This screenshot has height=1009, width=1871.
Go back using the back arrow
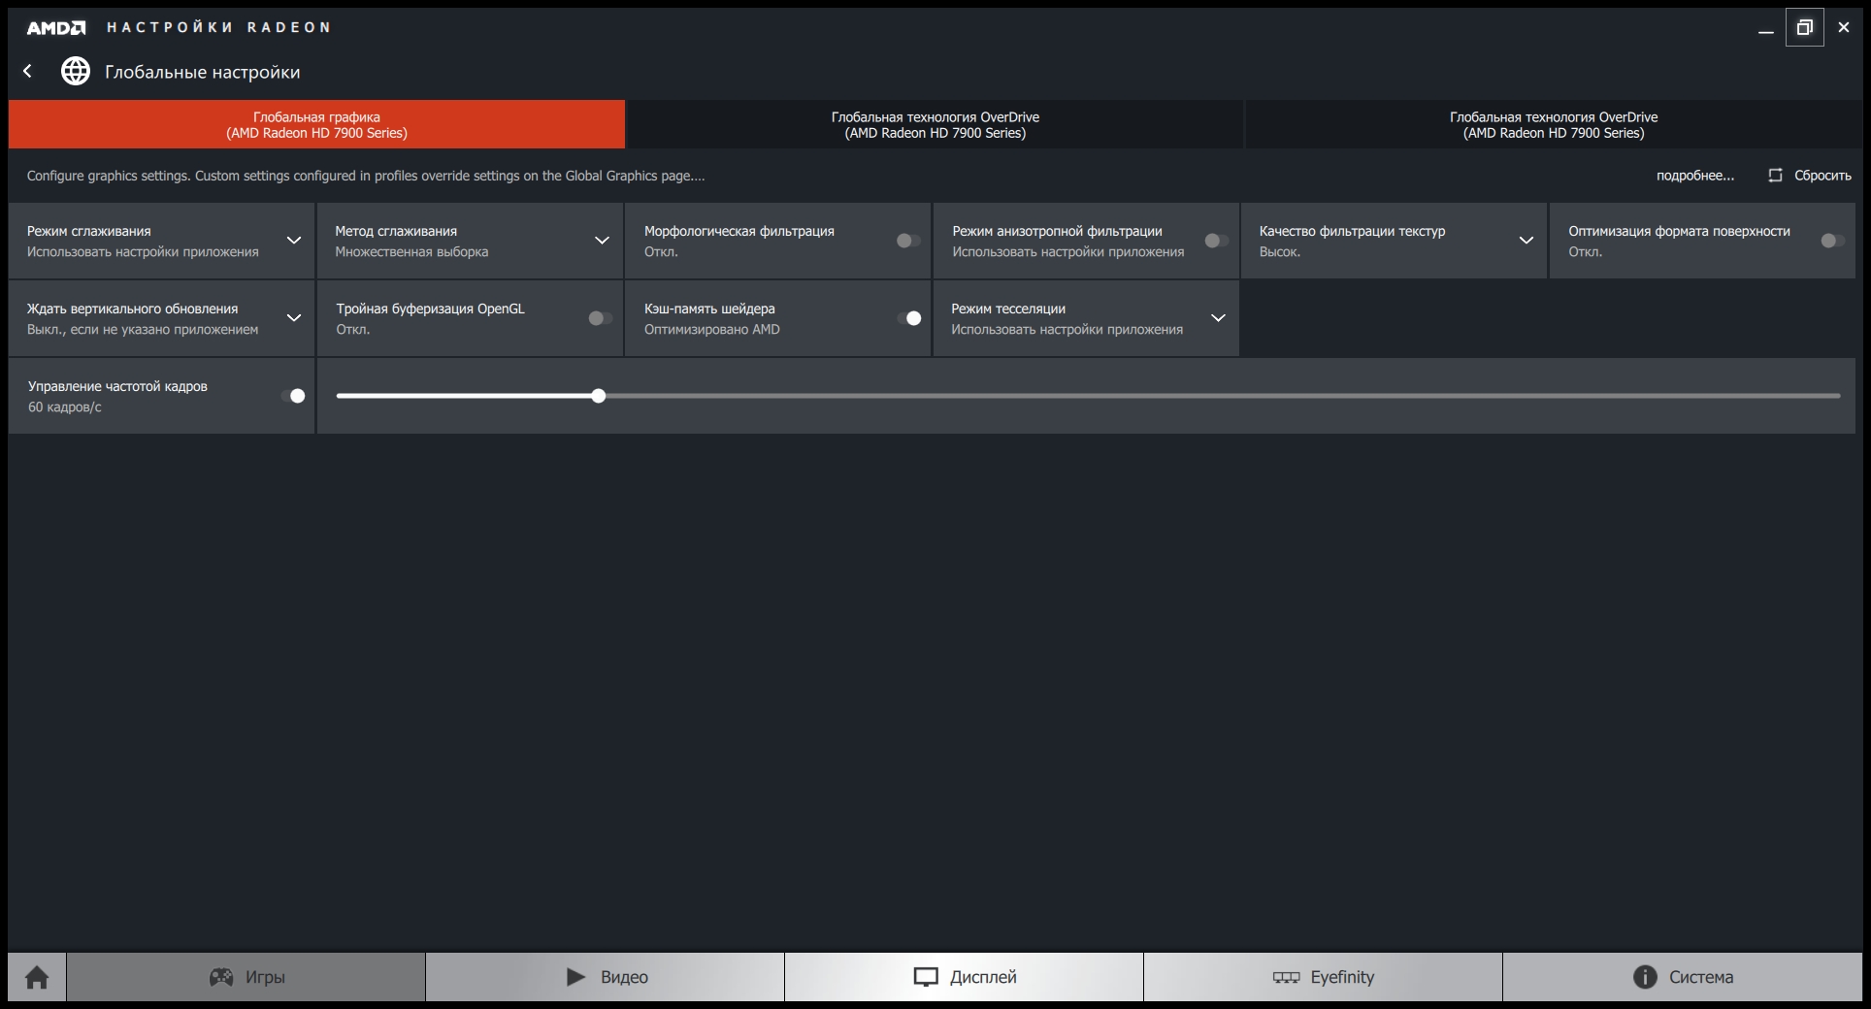tap(28, 71)
